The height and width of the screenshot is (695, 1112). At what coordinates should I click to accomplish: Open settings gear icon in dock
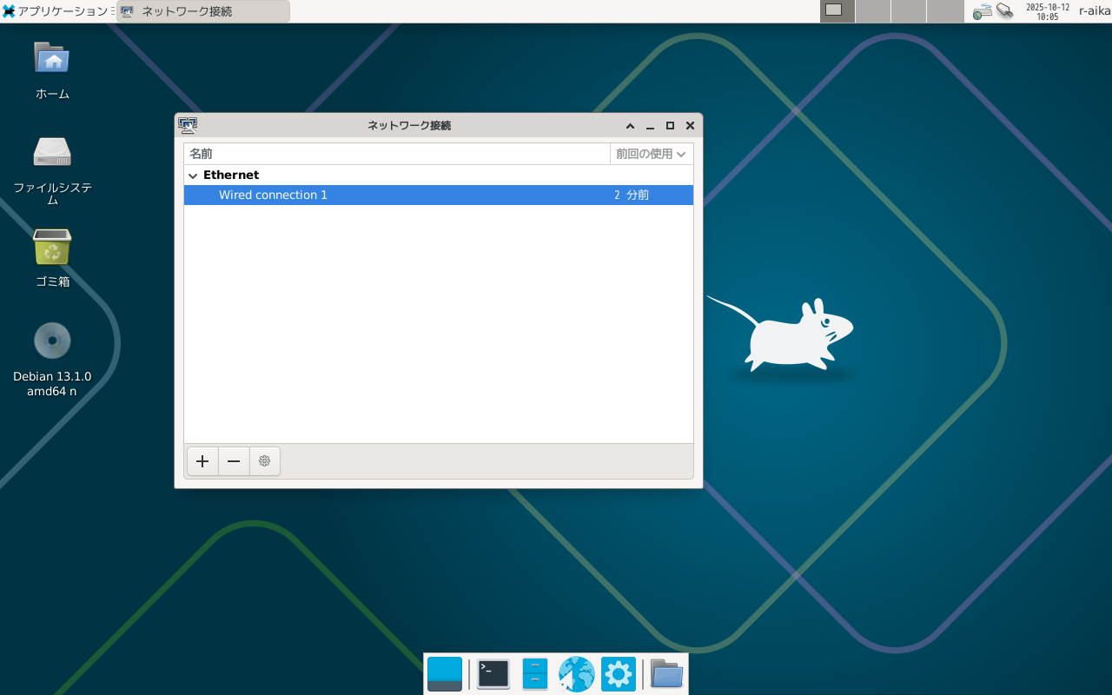pyautogui.click(x=618, y=674)
